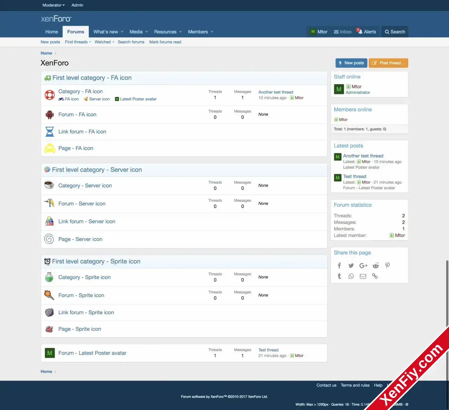Open the Moderator dropdown menu
The image size is (449, 410).
53,5
